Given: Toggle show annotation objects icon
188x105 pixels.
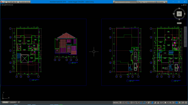Looking at the screenshot, I should [152, 103].
